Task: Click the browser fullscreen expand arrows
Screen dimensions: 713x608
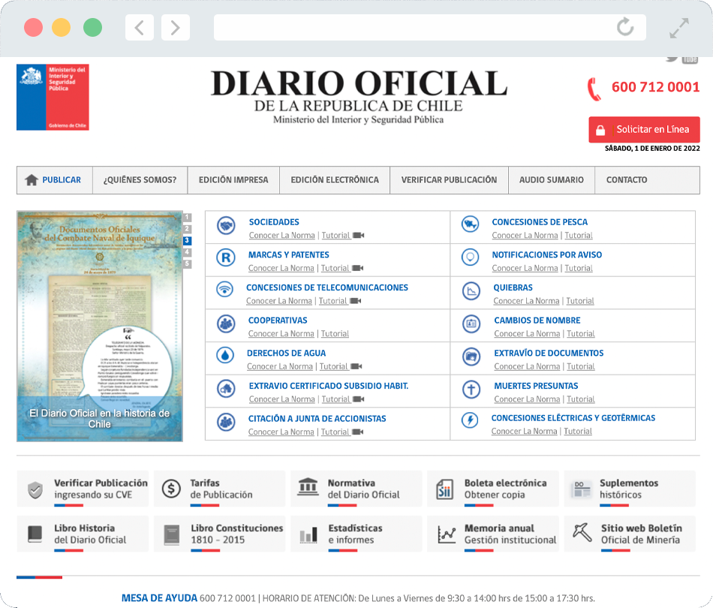Action: [x=679, y=28]
